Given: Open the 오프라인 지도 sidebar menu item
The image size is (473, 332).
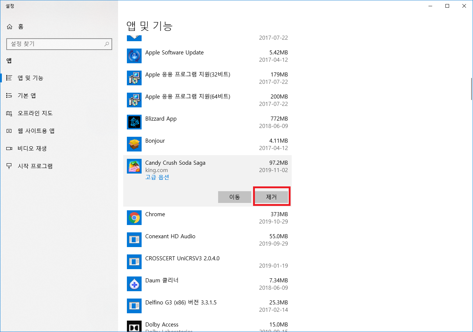Looking at the screenshot, I should [59, 113].
